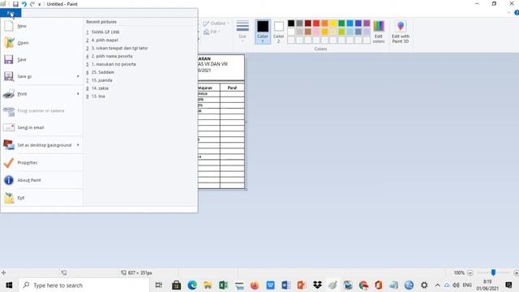Pick the lime green swatch in the second row
This screenshot has width=519, height=292.
point(341,32)
